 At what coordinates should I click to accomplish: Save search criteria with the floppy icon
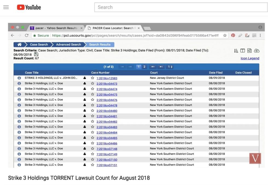coord(36,55)
